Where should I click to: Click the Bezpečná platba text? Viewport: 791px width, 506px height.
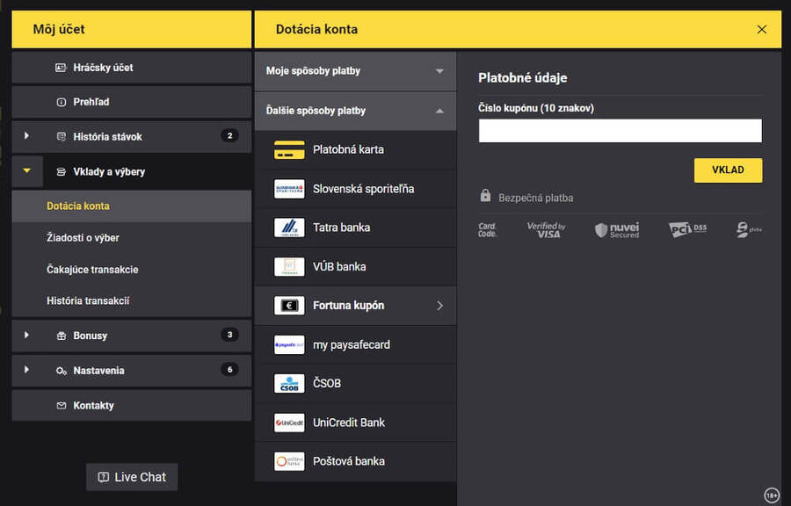click(x=536, y=198)
